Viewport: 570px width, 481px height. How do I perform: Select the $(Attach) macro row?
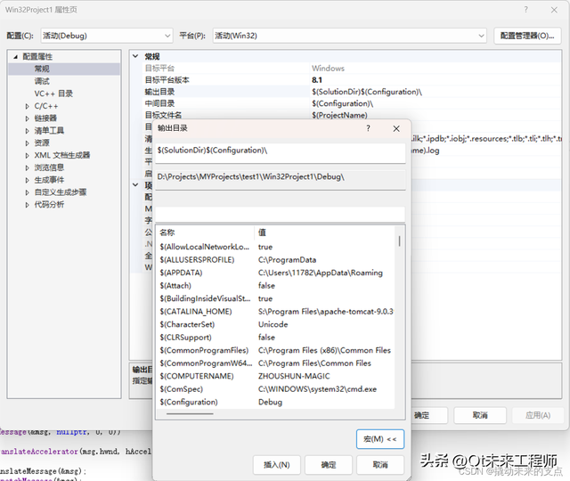point(276,286)
